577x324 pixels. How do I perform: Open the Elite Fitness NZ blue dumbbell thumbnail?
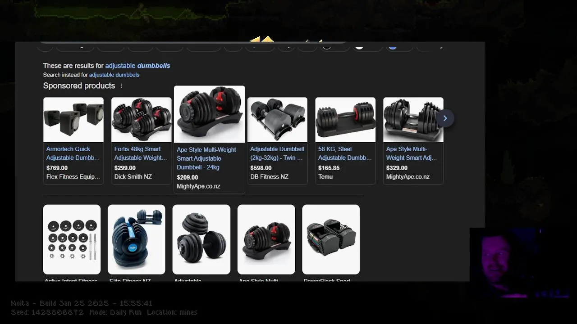[x=137, y=239]
